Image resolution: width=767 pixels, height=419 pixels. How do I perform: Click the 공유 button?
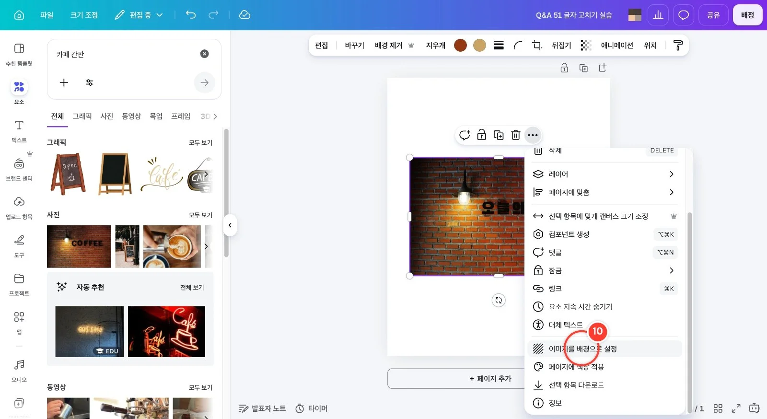click(x=713, y=15)
